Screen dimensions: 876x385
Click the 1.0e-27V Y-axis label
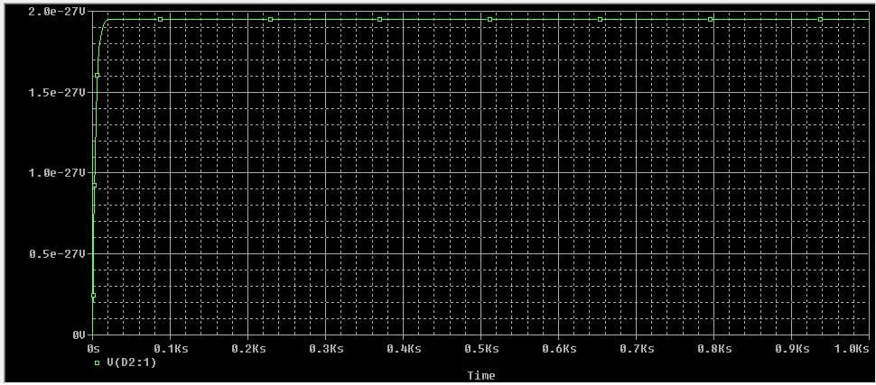tap(57, 173)
